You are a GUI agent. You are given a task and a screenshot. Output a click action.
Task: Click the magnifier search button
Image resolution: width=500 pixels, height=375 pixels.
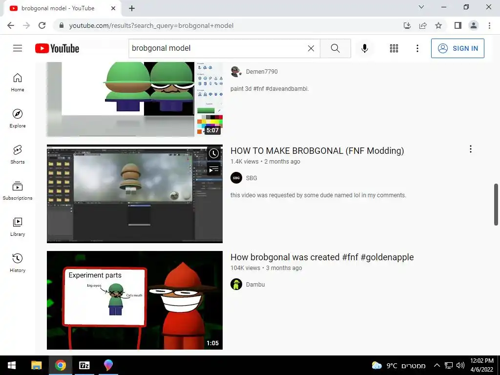[x=335, y=48]
